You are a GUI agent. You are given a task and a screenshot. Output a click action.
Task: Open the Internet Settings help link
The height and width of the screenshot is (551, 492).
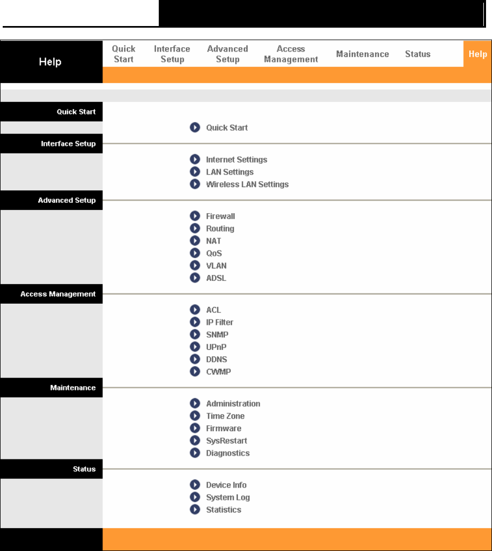[236, 159]
